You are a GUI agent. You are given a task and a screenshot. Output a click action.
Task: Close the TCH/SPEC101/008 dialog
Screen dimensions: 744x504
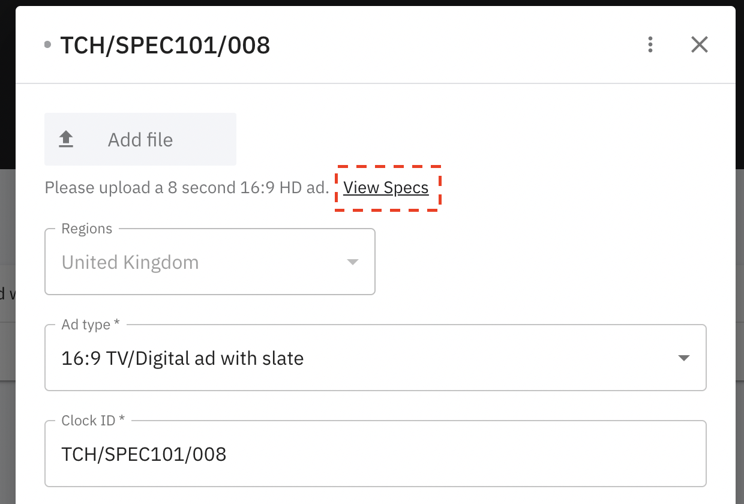point(700,44)
